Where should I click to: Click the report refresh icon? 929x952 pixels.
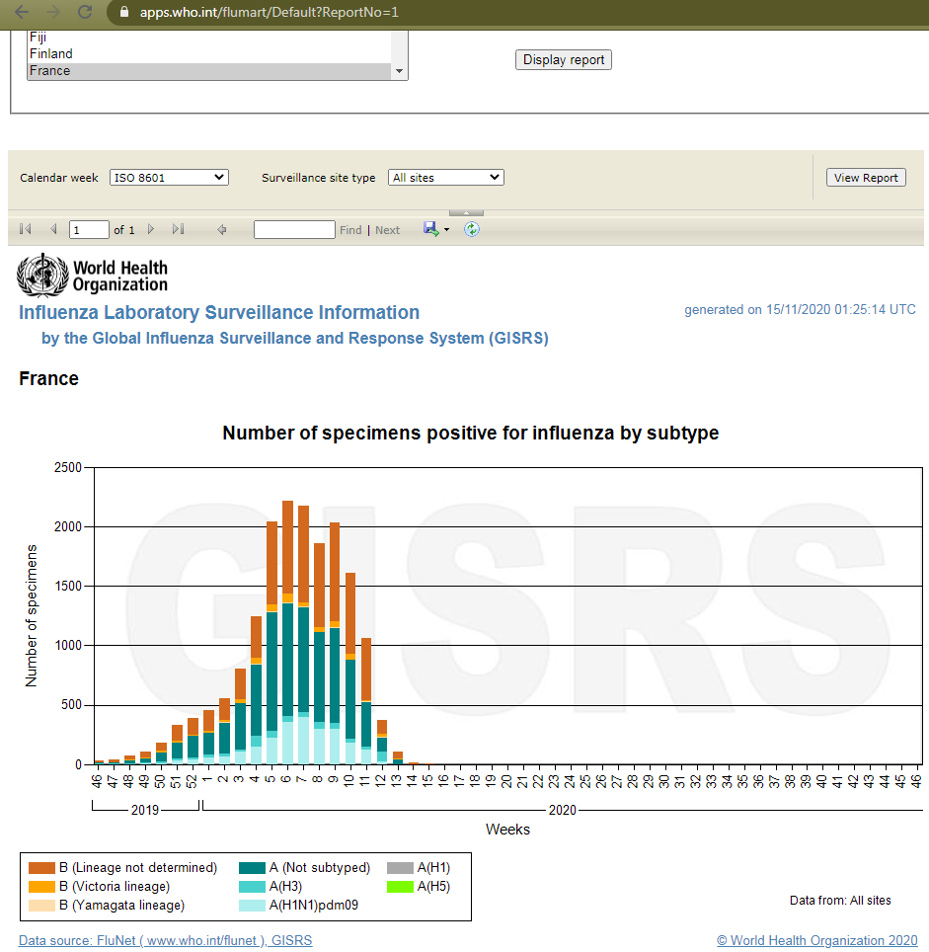(472, 229)
